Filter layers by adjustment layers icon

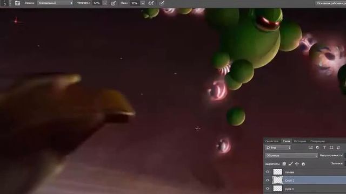click(317, 148)
